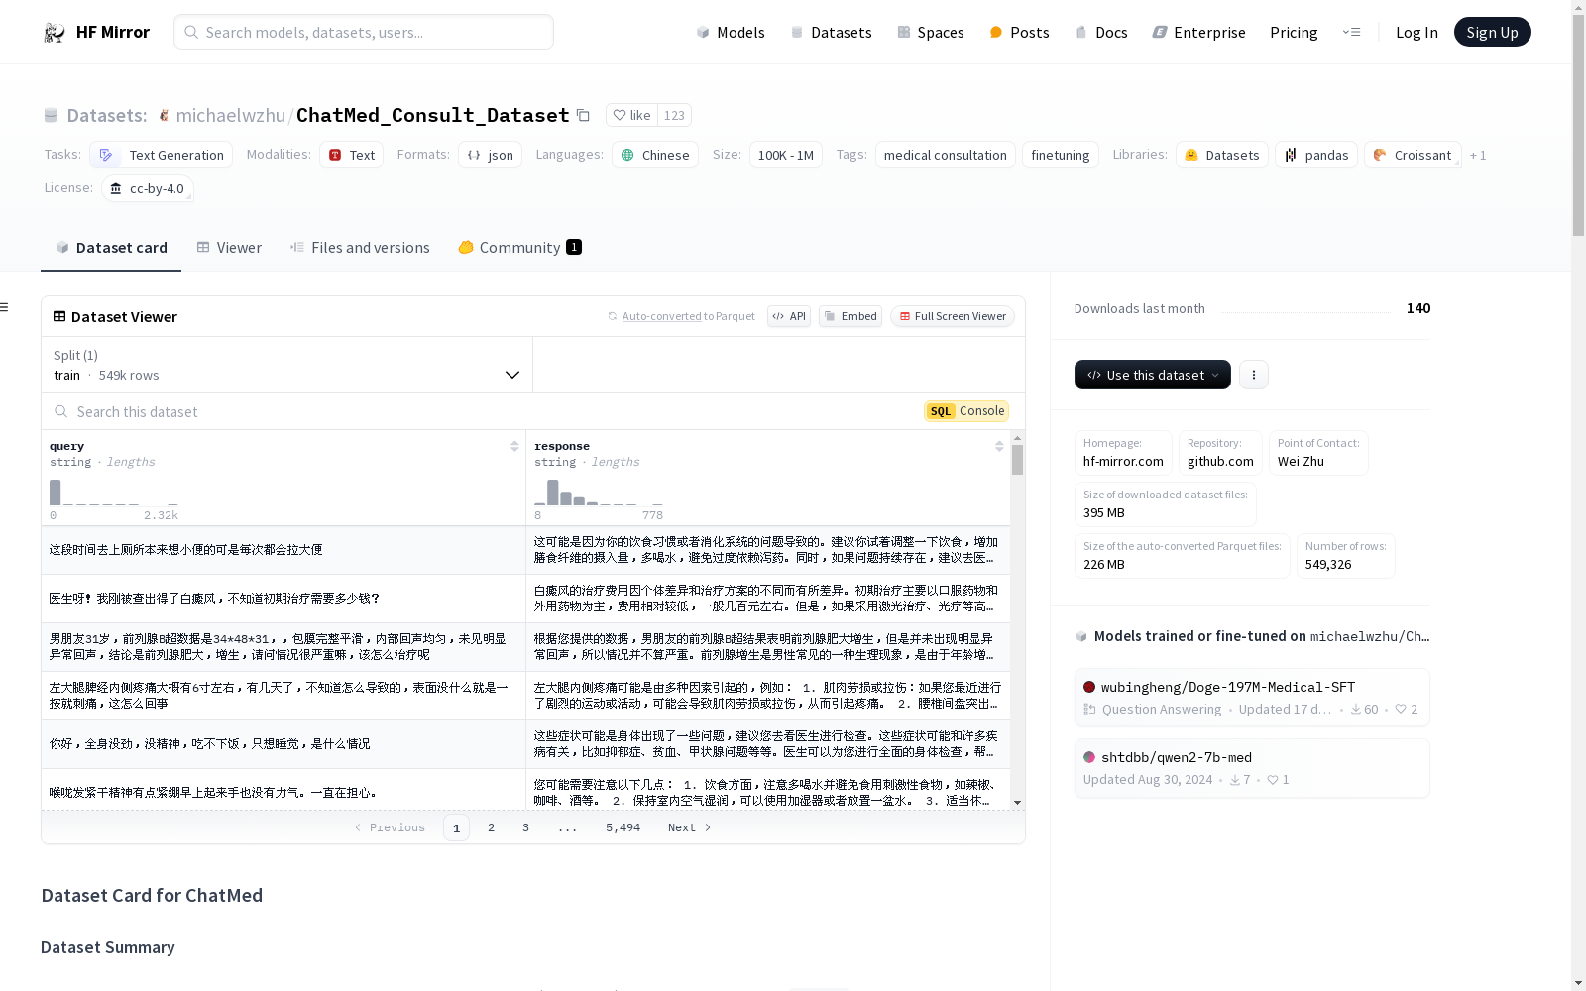1586x991 pixels.
Task: Open Enterprise in the top navigation
Action: click(1198, 33)
